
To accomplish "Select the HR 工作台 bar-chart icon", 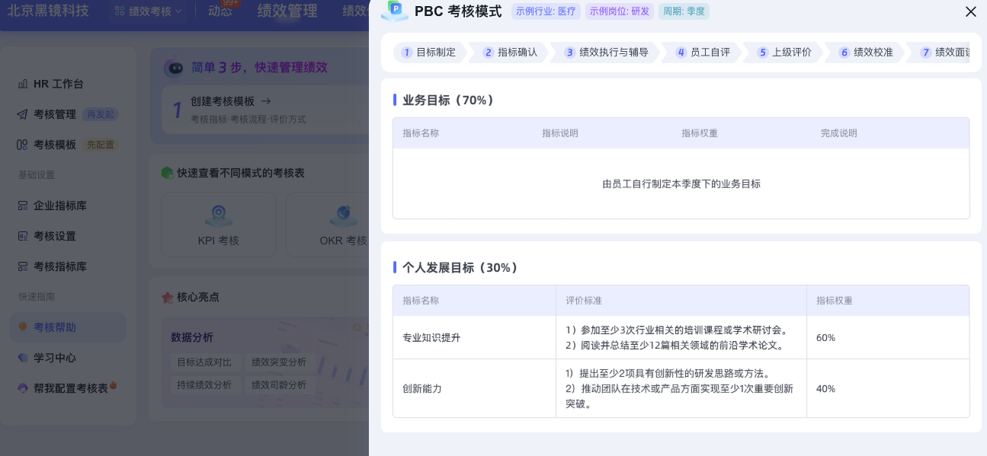I will point(21,84).
